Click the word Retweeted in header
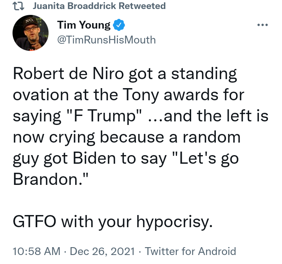Image resolution: width=282 pixels, height=264 pixels. pos(142,6)
